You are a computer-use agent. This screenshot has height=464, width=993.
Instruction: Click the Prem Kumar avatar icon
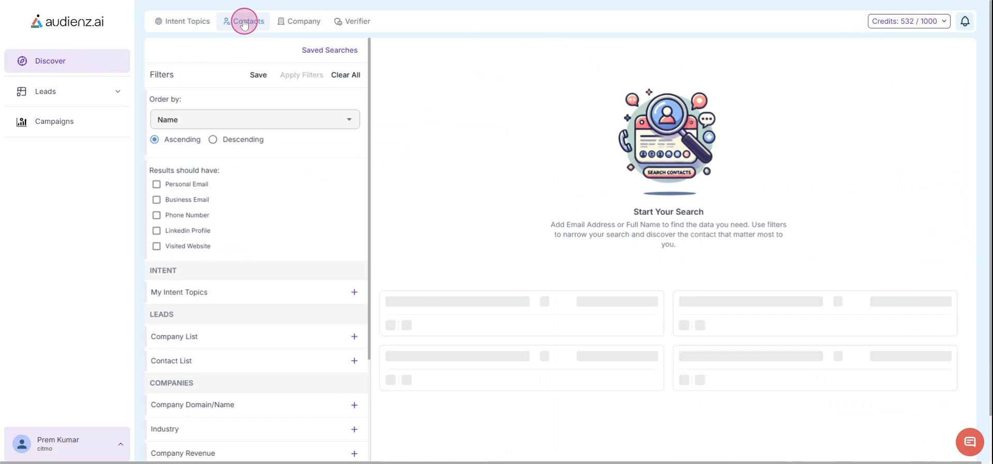[22, 444]
